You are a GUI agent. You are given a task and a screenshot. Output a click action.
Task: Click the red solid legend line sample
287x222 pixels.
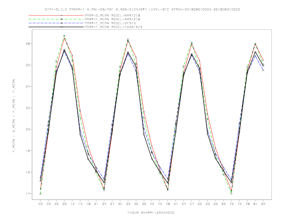coord(56,15)
